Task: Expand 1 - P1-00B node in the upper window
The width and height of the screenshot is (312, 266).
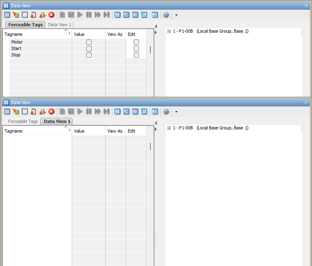Action: pos(169,31)
